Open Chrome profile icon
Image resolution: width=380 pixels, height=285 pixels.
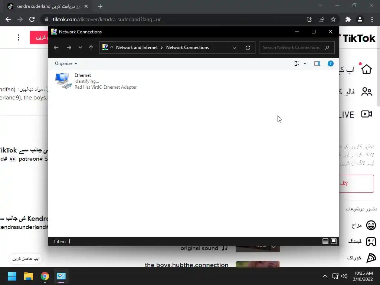[360, 19]
